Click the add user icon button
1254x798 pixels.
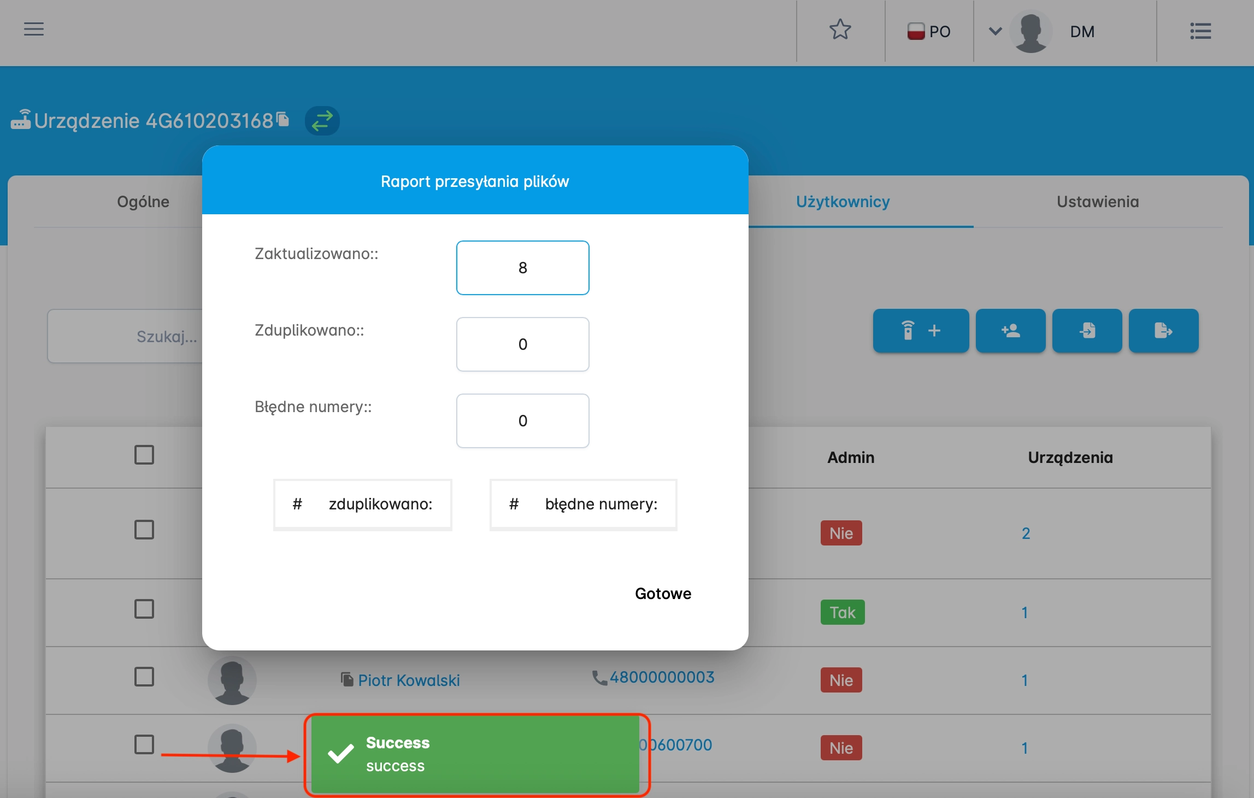(x=1010, y=331)
